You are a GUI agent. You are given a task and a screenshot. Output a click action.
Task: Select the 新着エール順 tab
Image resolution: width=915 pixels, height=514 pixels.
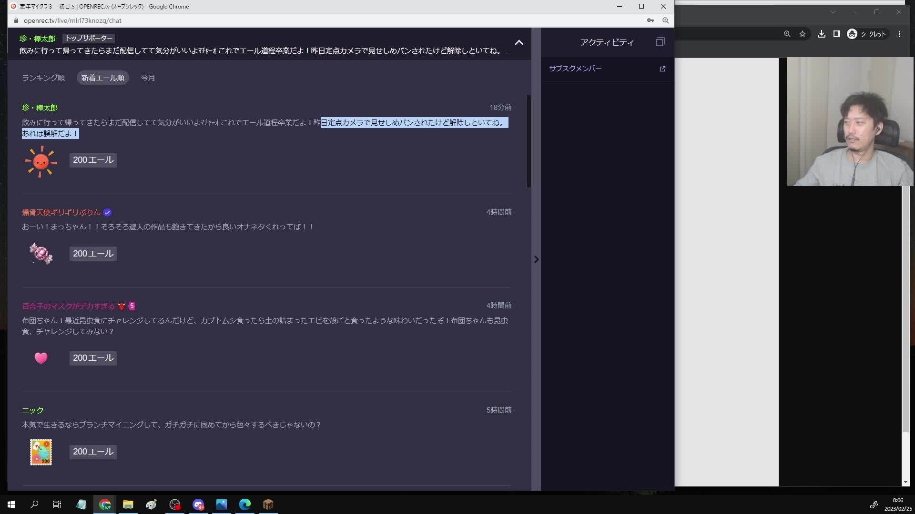(x=102, y=78)
